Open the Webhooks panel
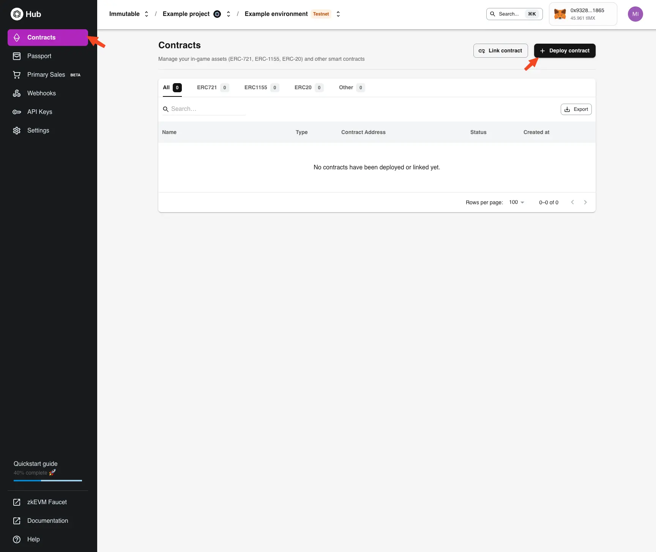 tap(42, 93)
